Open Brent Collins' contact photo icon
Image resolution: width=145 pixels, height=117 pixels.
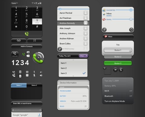[85, 44]
